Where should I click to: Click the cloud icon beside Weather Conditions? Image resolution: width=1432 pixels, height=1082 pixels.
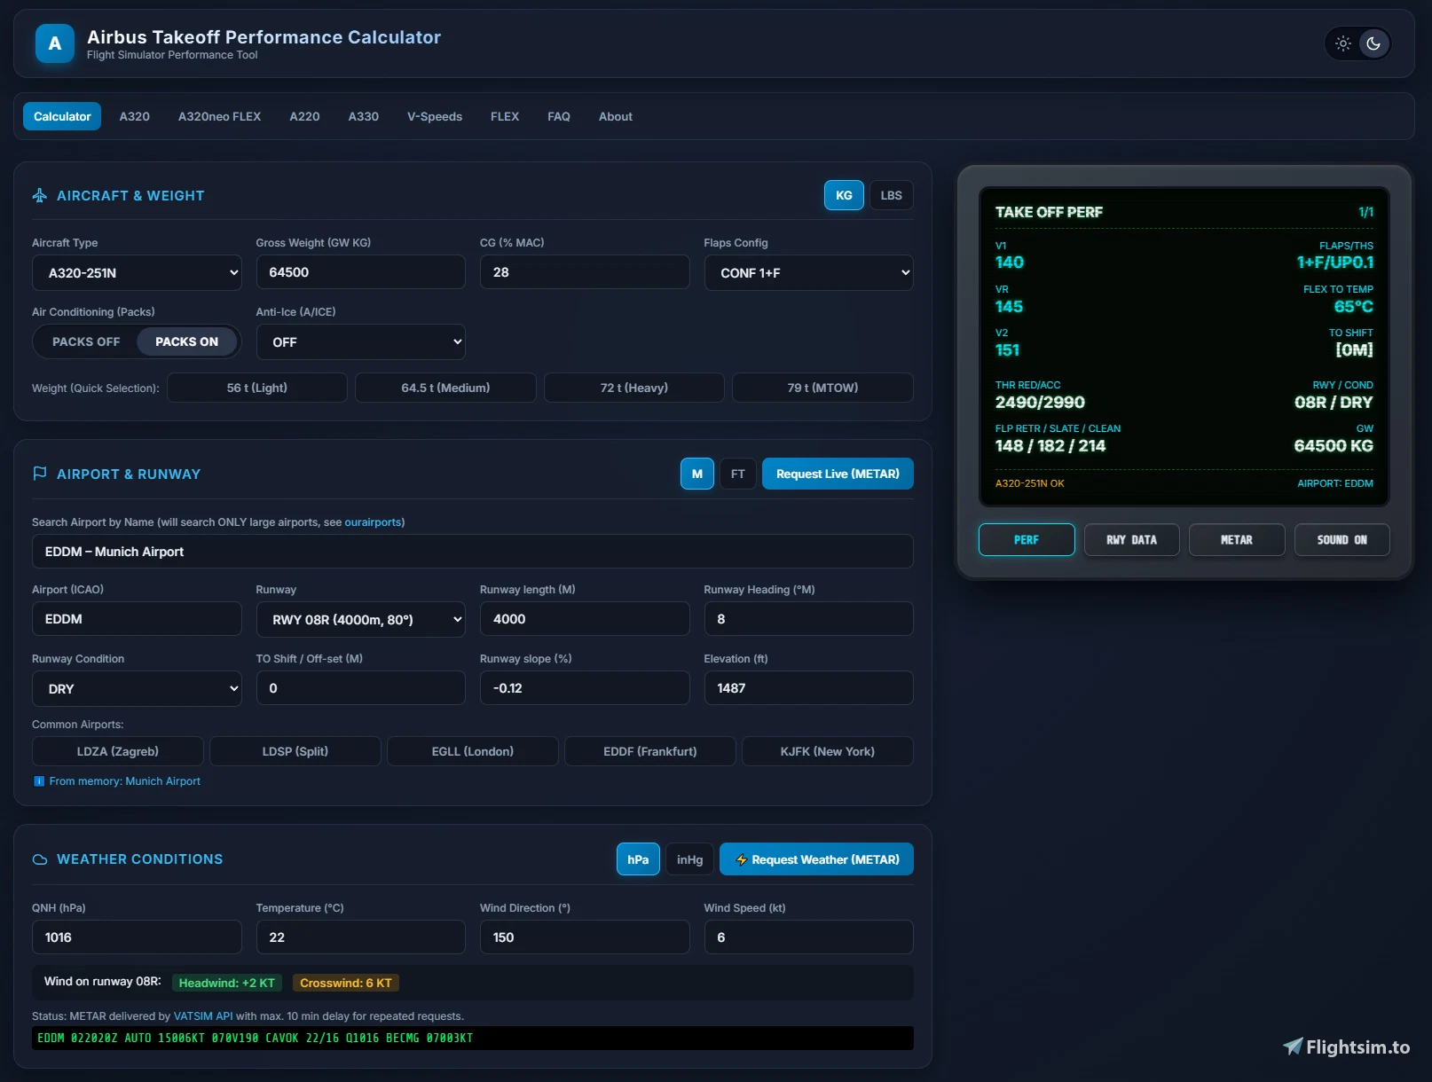[40, 859]
